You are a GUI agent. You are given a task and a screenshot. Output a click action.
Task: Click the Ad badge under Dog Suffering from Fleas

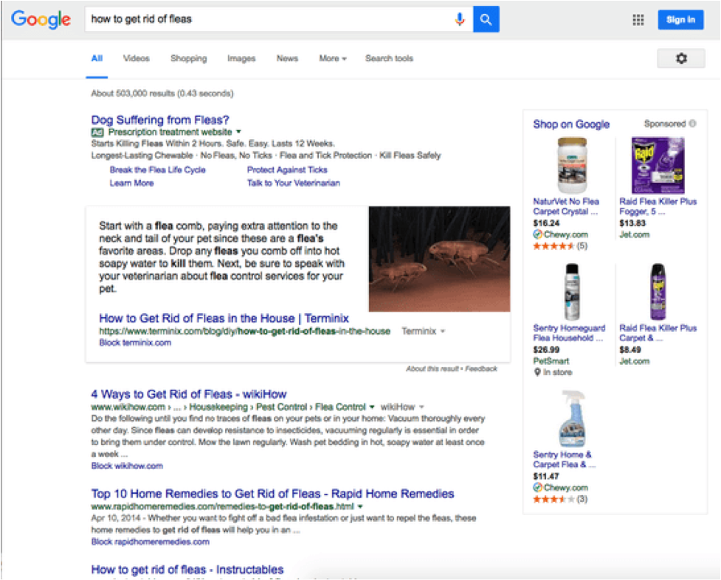click(x=97, y=133)
